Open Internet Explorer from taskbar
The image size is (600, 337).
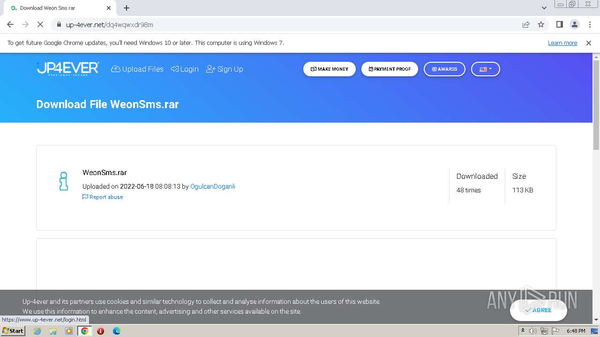coord(37,331)
